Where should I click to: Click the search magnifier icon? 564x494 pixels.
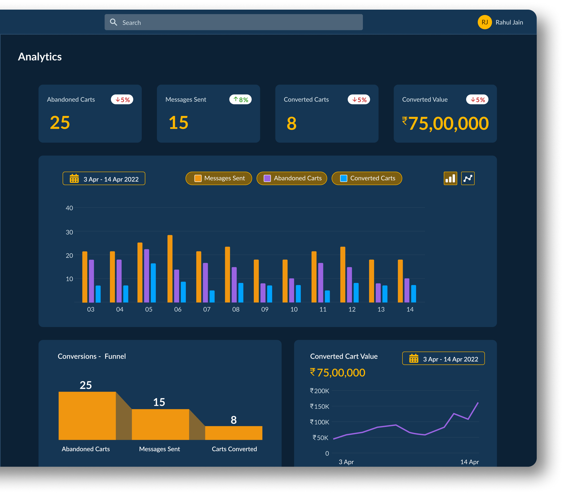(113, 22)
